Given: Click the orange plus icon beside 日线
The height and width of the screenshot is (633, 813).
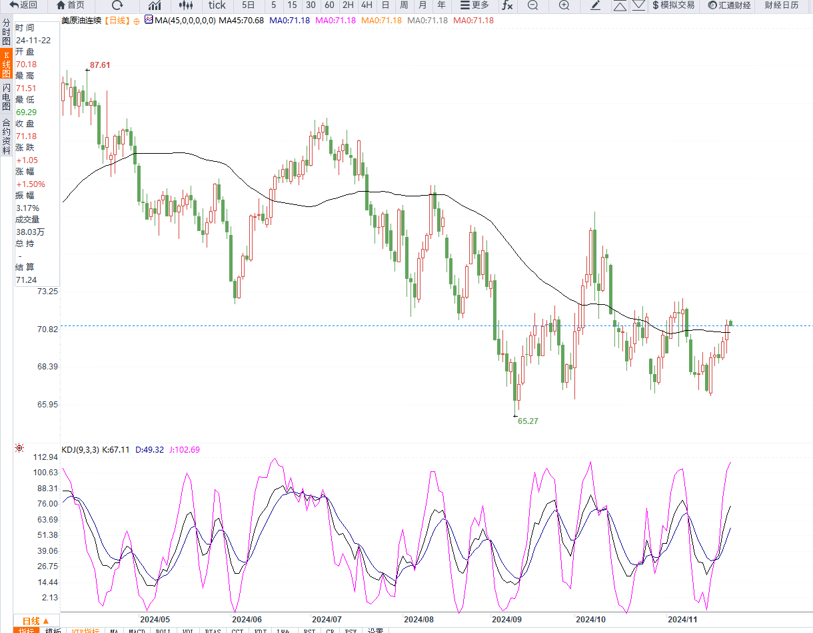Looking at the screenshot, I should 137,21.
